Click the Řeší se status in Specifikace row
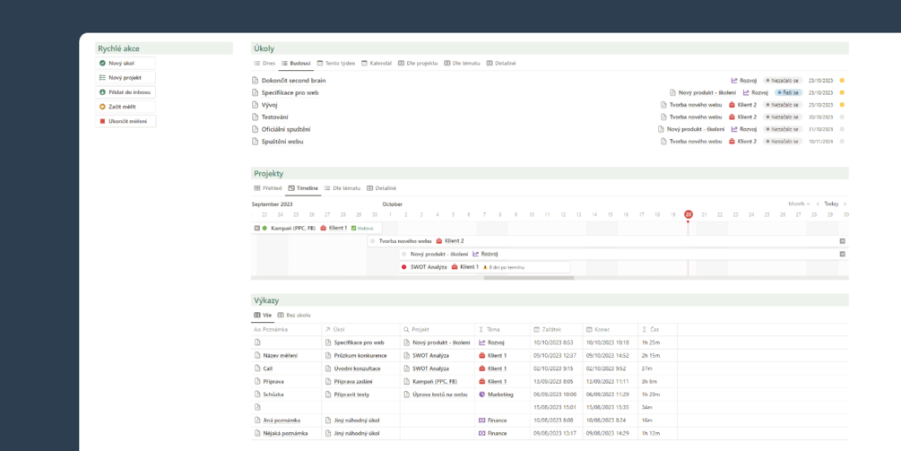Image resolution: width=901 pixels, height=451 pixels. click(x=787, y=92)
